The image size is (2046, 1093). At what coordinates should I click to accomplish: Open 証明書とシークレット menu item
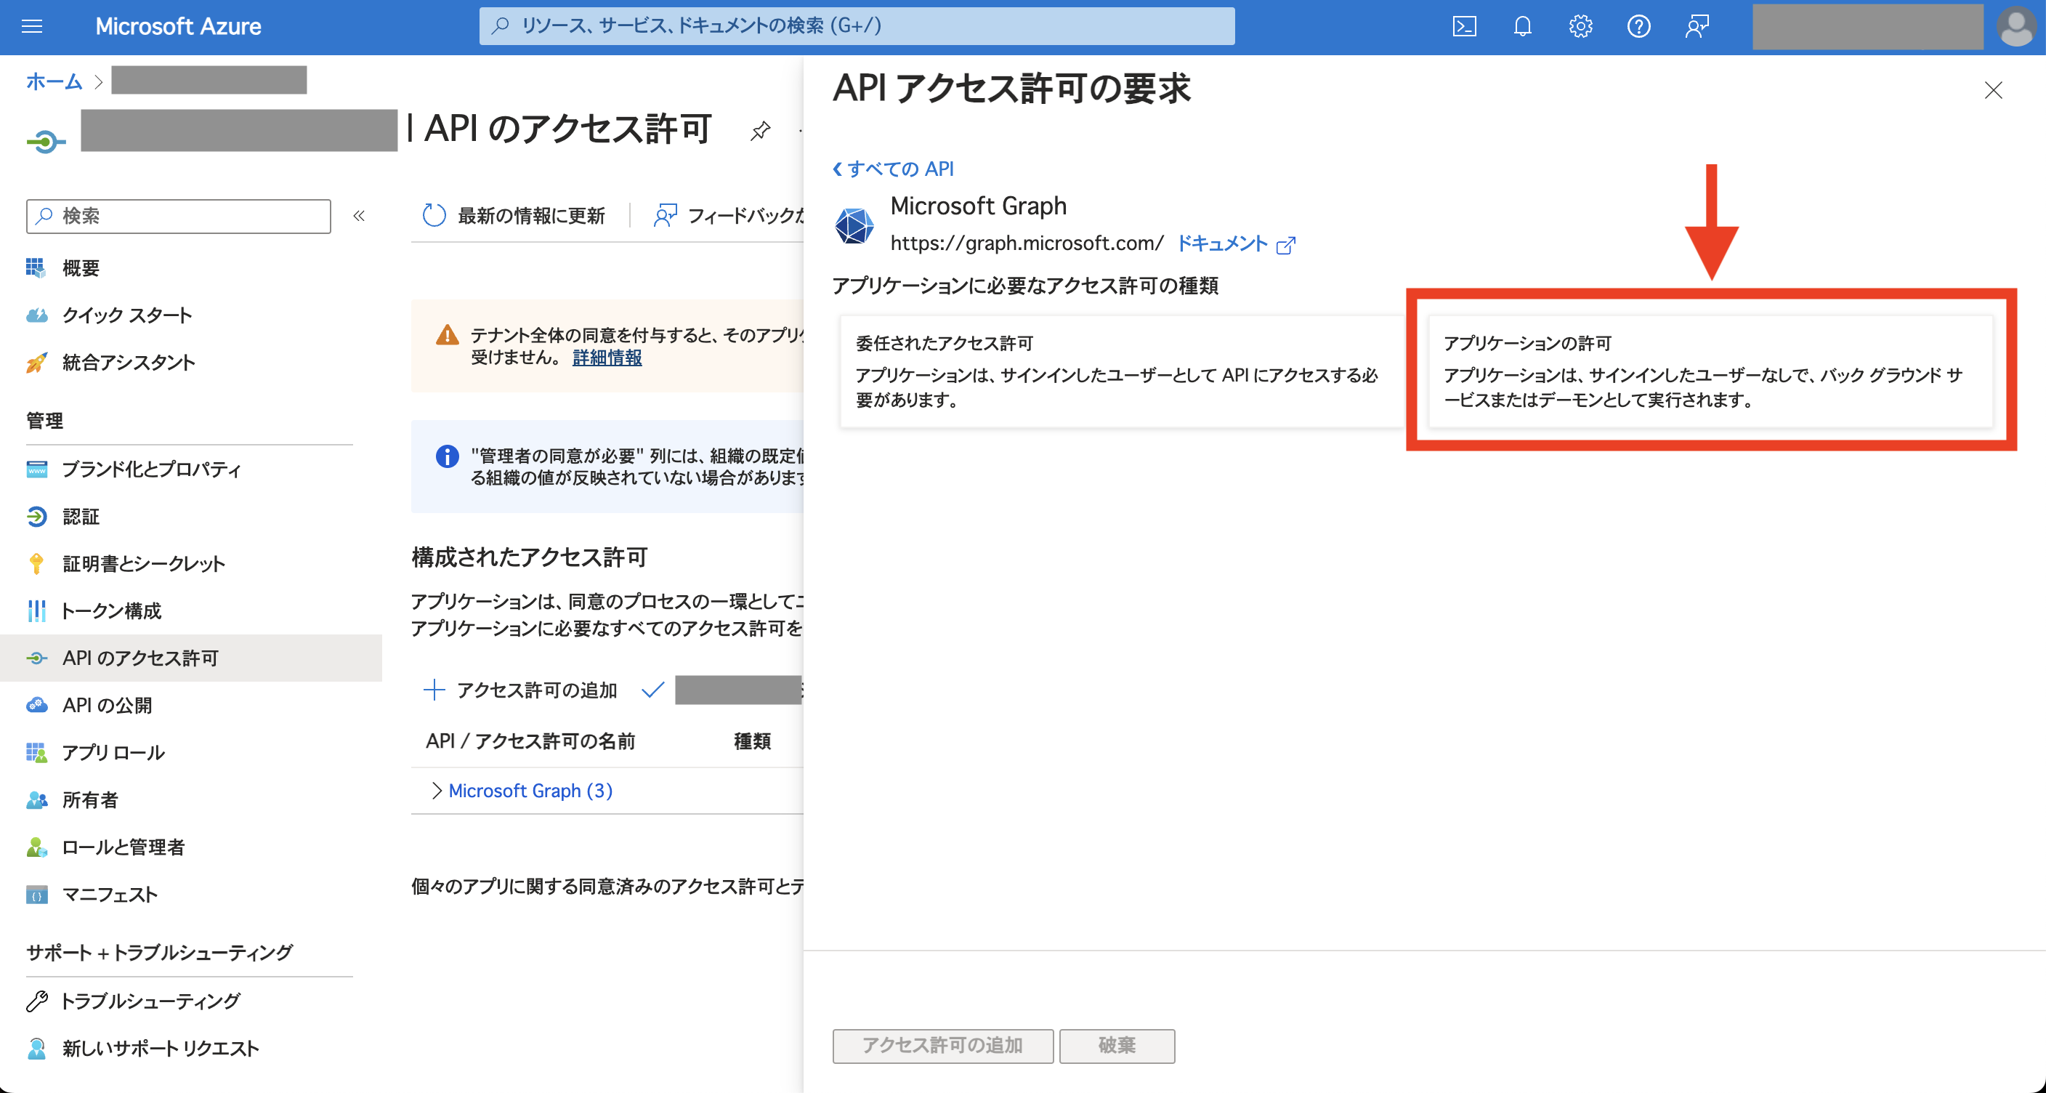pos(144,563)
